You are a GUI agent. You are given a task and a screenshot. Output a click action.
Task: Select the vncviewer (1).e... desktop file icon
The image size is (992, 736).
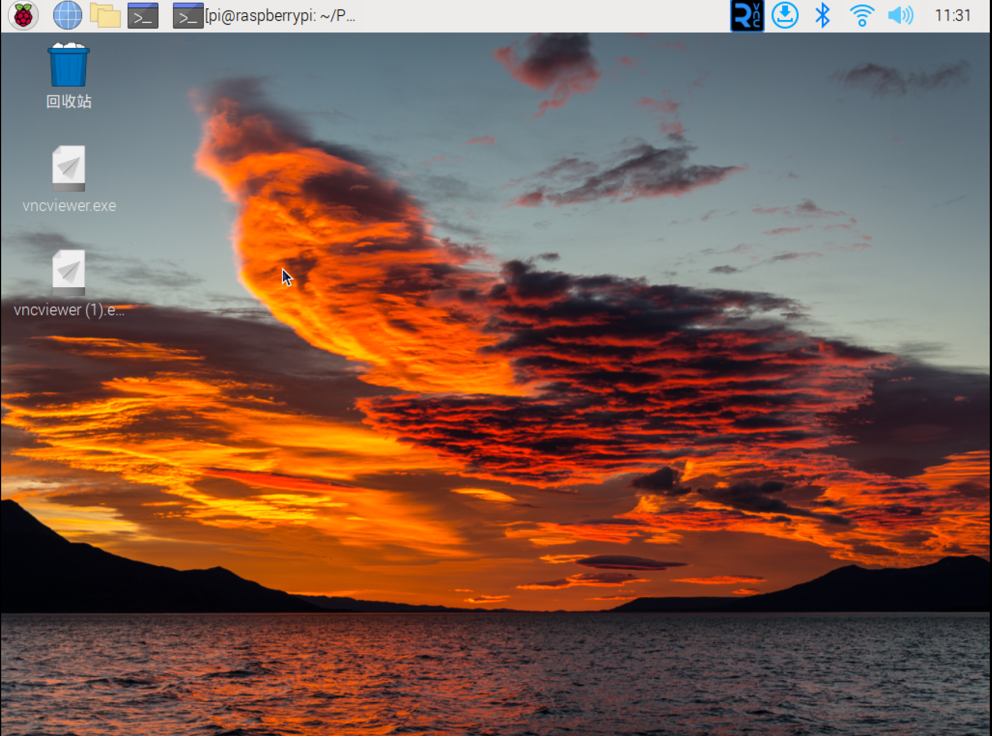(69, 273)
